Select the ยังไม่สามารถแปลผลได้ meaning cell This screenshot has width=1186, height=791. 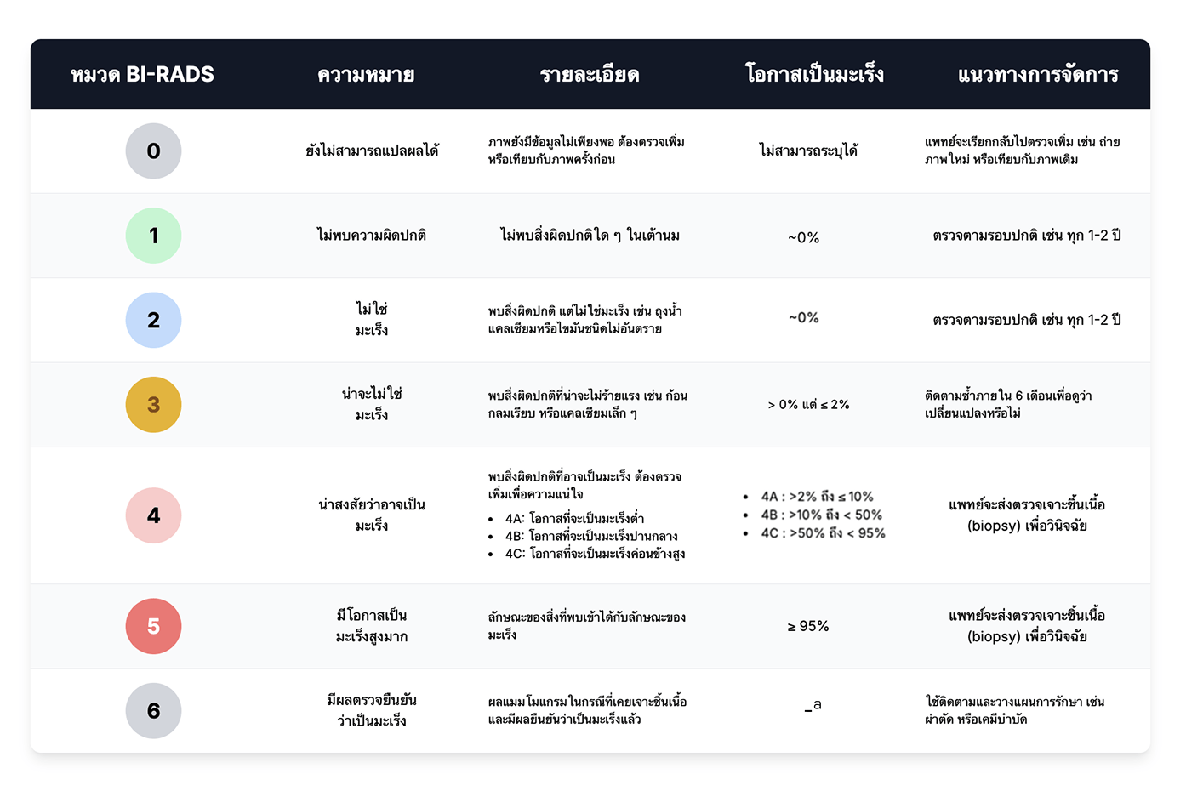[x=372, y=151]
